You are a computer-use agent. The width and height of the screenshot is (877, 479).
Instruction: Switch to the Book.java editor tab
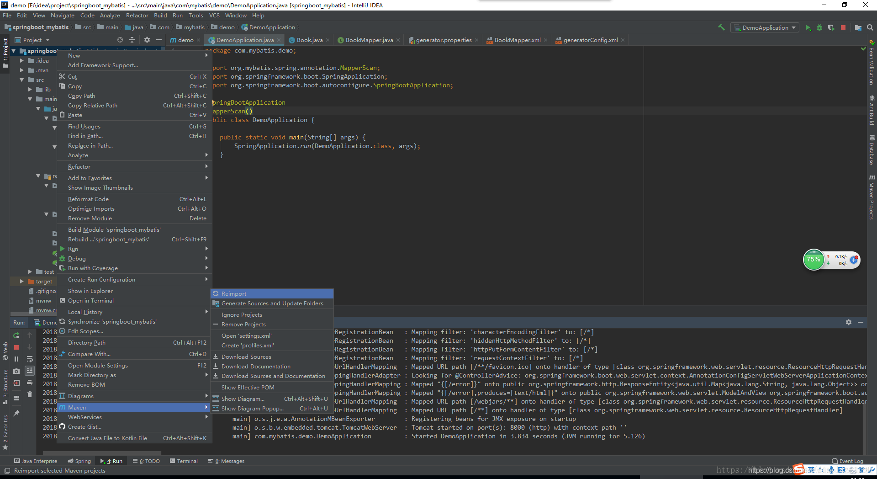point(309,40)
